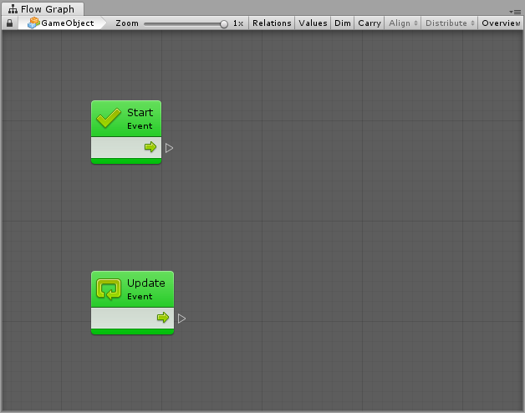
Task: Toggle the Values display option
Action: tap(313, 23)
